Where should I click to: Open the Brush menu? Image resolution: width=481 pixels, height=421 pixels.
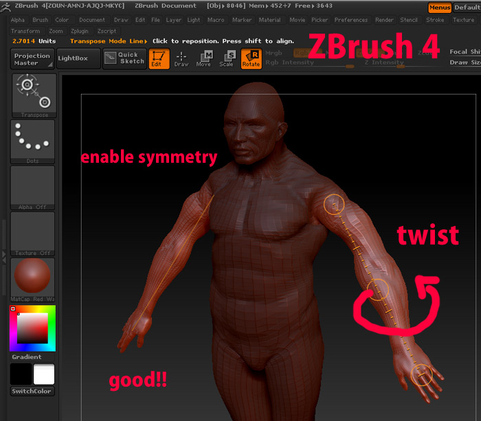(40, 20)
